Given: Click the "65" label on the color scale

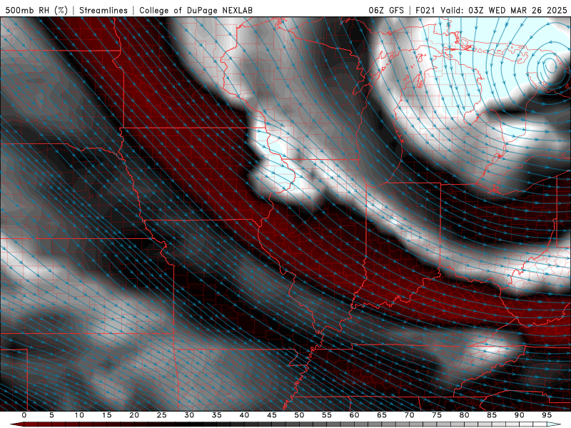Looking at the screenshot, I should [382, 415].
